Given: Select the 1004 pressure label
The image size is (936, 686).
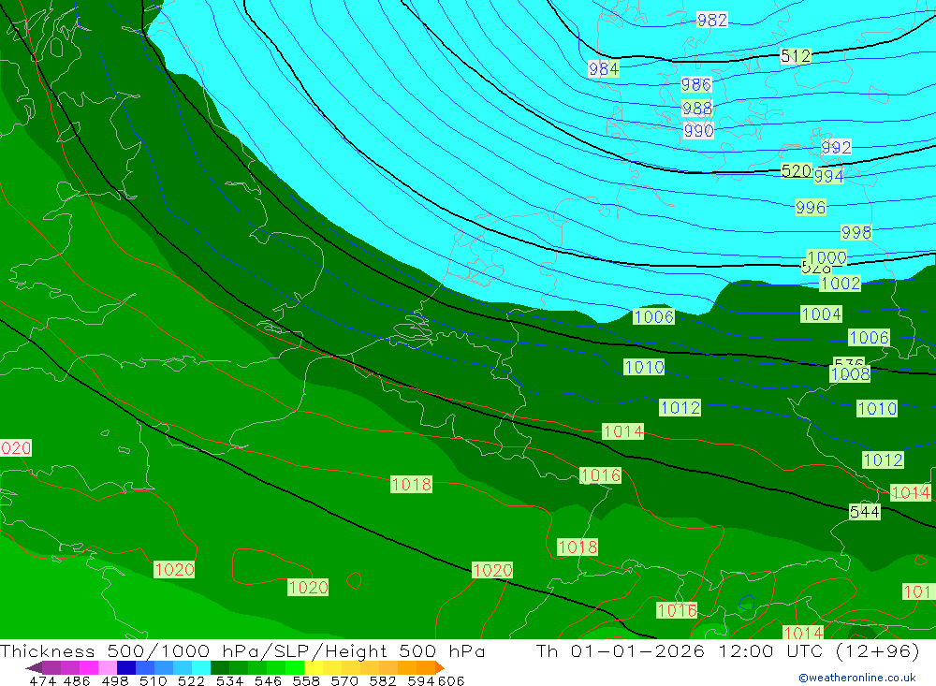Looking at the screenshot, I should (822, 314).
